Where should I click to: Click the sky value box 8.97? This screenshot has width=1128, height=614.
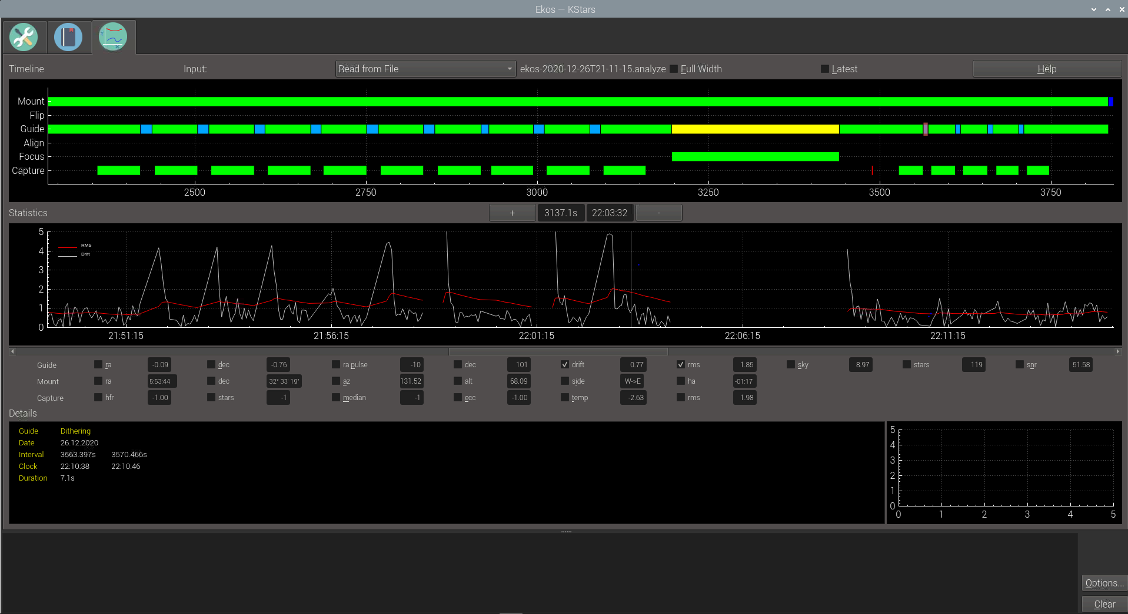[860, 364]
